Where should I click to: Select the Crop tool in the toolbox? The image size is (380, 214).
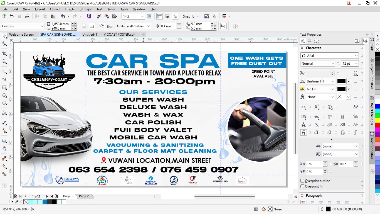point(4,53)
